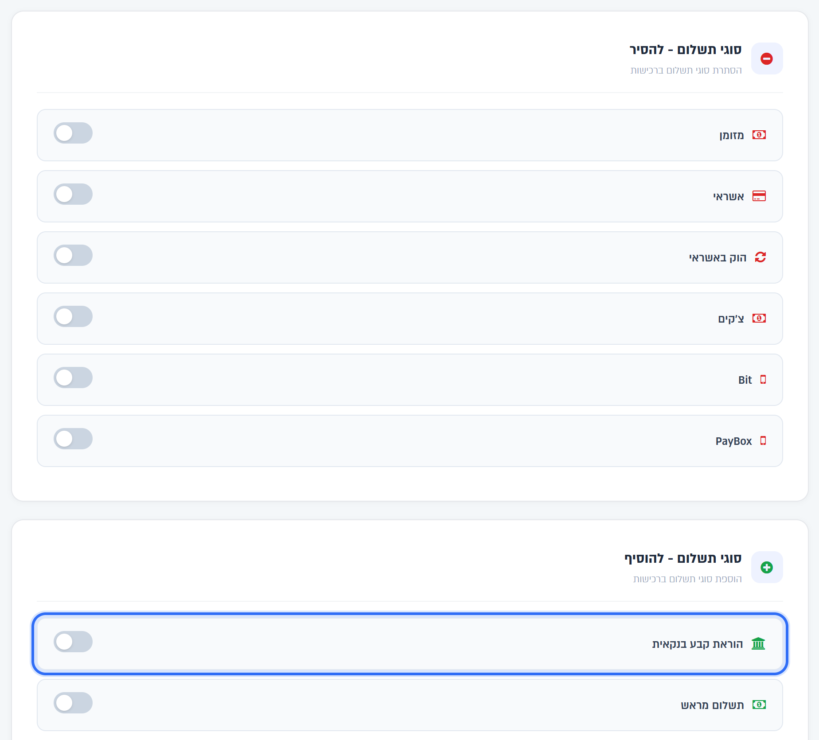Click the הוראת קבע בנקאית label
The height and width of the screenshot is (740, 819).
click(x=698, y=644)
